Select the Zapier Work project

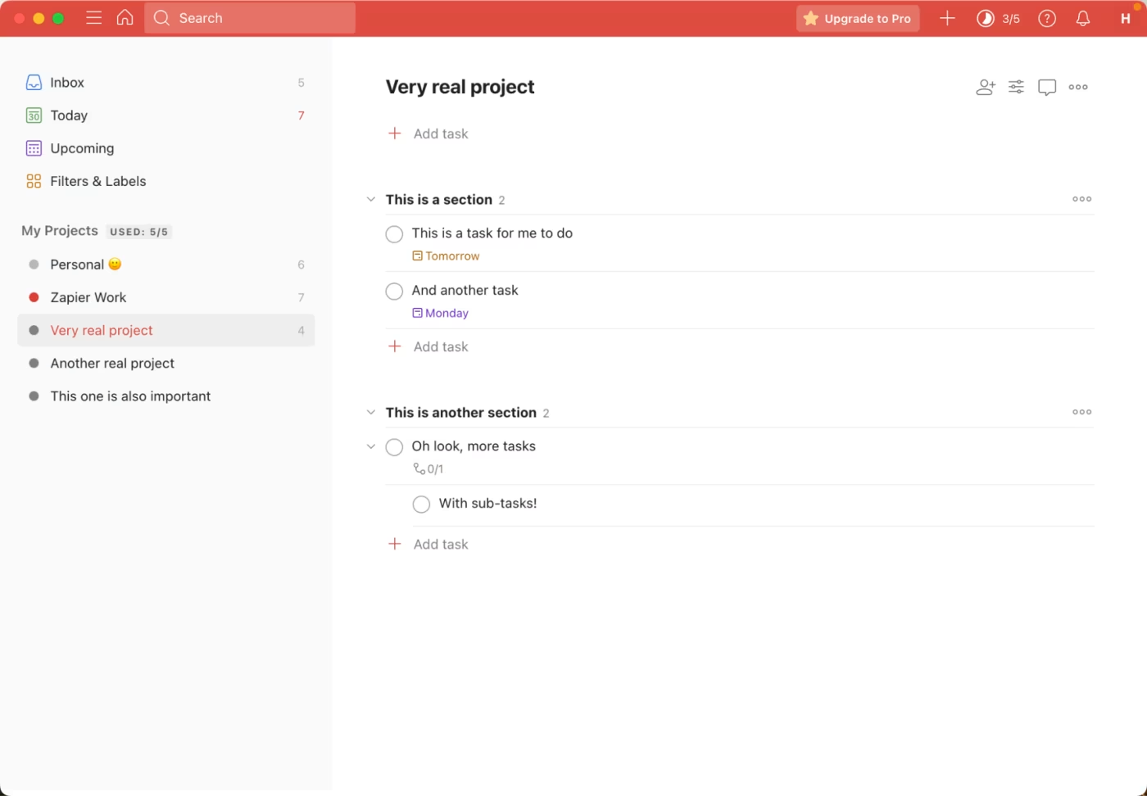click(x=165, y=297)
